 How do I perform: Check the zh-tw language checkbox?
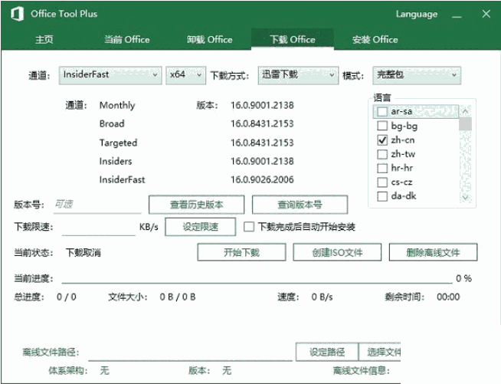[x=382, y=155]
